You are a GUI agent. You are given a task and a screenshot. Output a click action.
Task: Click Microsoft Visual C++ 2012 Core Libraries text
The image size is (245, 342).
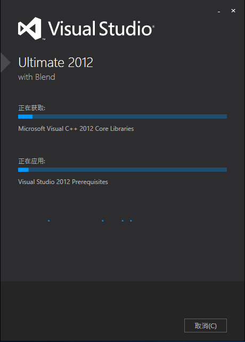click(x=76, y=129)
